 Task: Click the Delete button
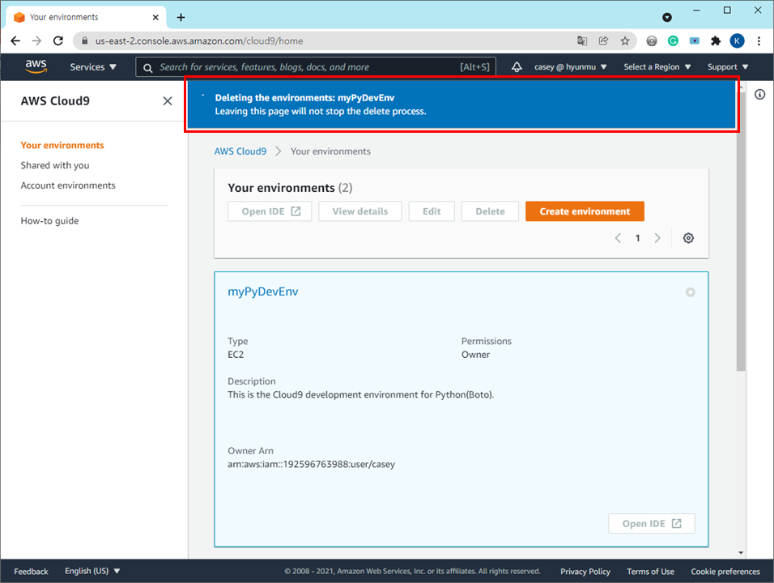pyautogui.click(x=490, y=211)
